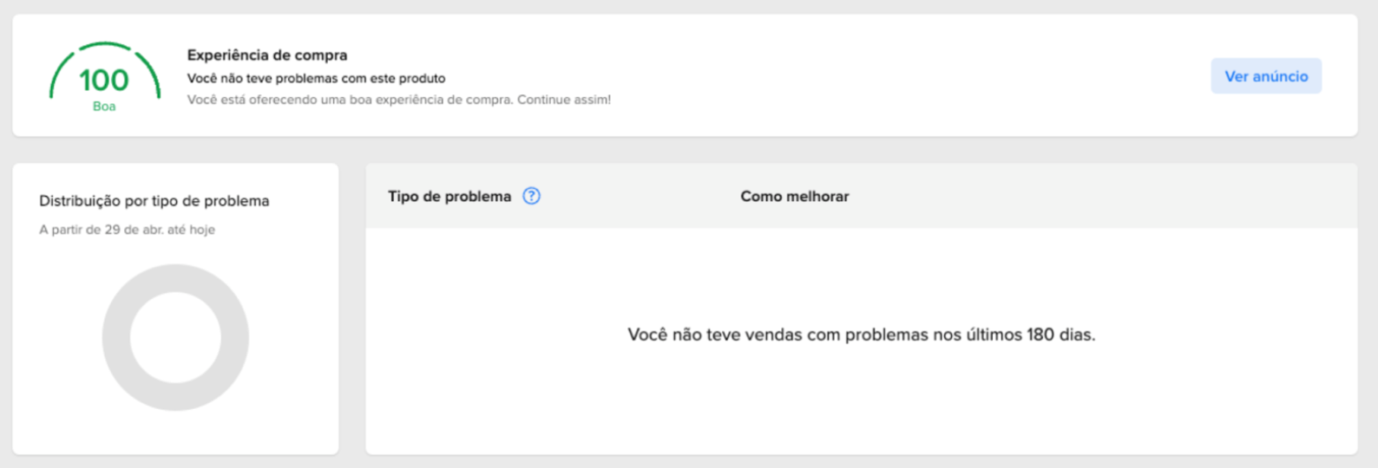Screen dimensions: 1378x468
Task: Select the Tipo de problema column header
Action: tap(449, 197)
